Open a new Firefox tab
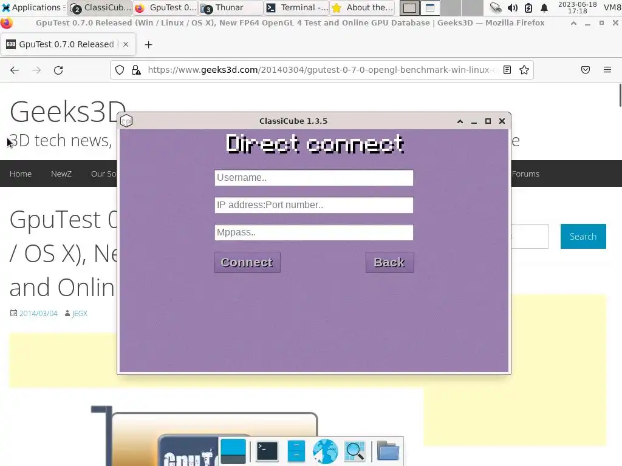Viewport: 622px width, 466px height. pos(148,45)
